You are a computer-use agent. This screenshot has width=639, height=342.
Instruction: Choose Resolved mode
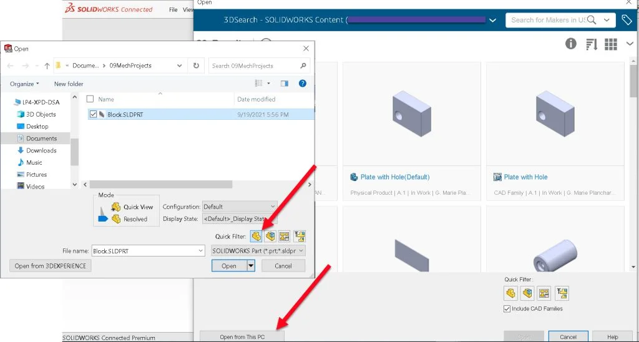pos(130,219)
